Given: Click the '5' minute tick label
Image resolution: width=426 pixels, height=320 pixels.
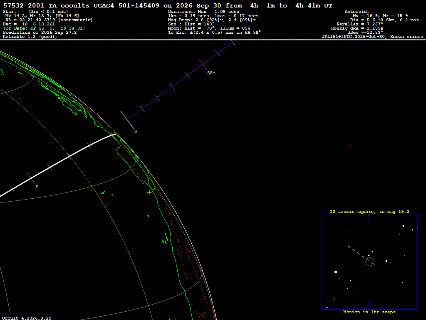Looking at the screenshot, I should click(x=37, y=187).
